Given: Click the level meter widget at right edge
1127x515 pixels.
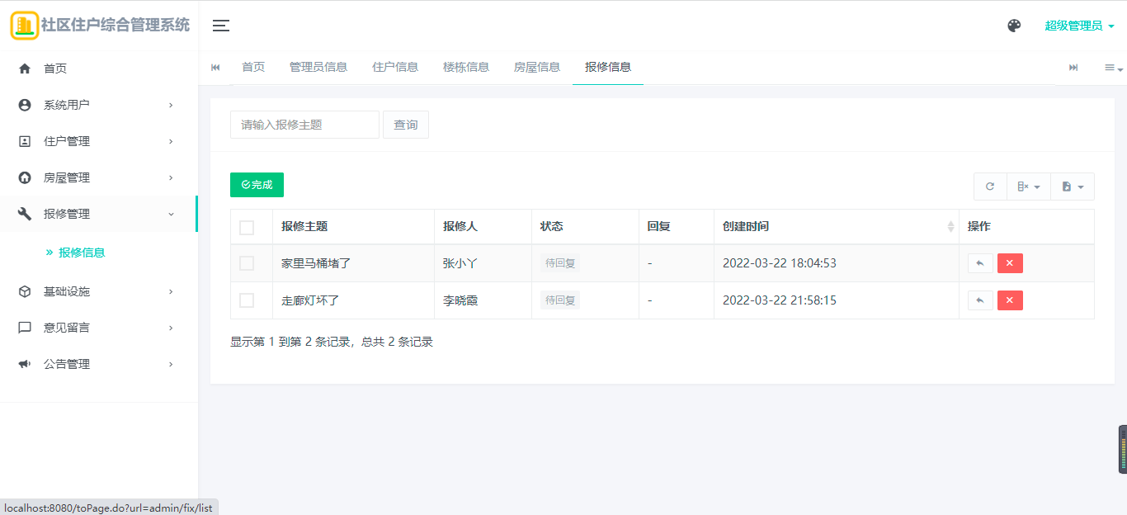Looking at the screenshot, I should (1122, 450).
